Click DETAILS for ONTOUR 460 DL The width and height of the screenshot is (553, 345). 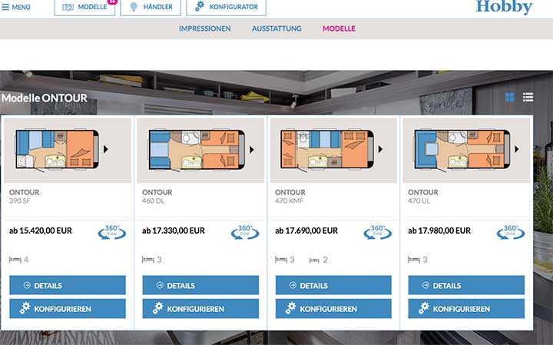pos(200,285)
